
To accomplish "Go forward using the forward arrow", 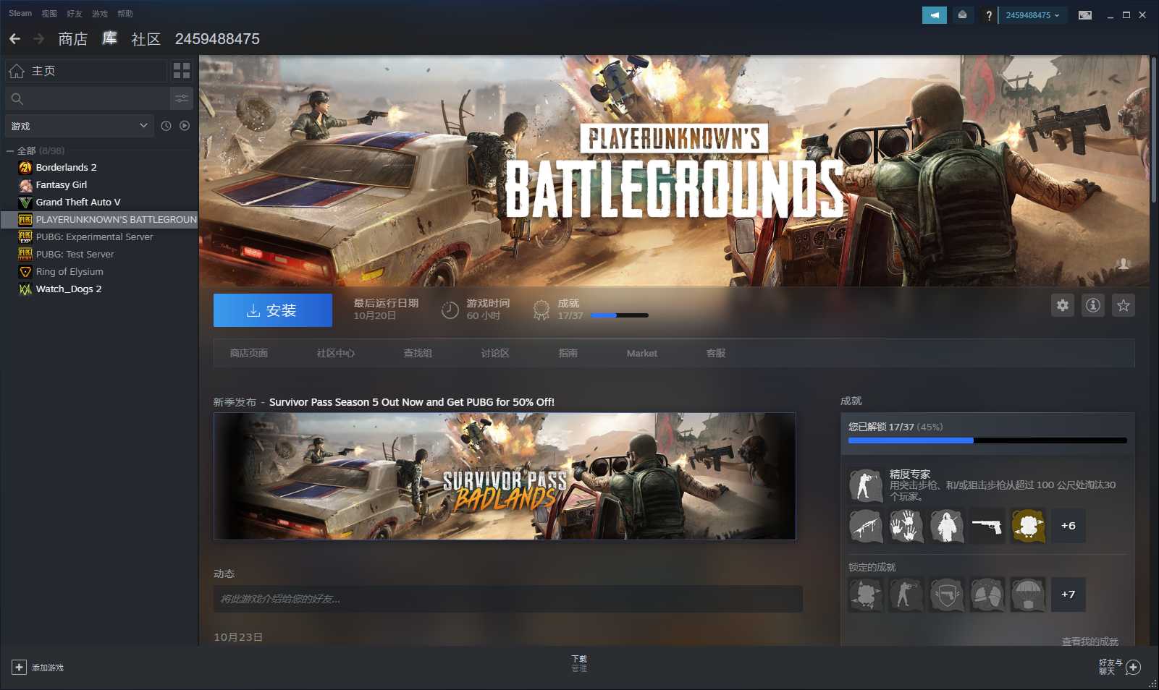I will [x=38, y=38].
